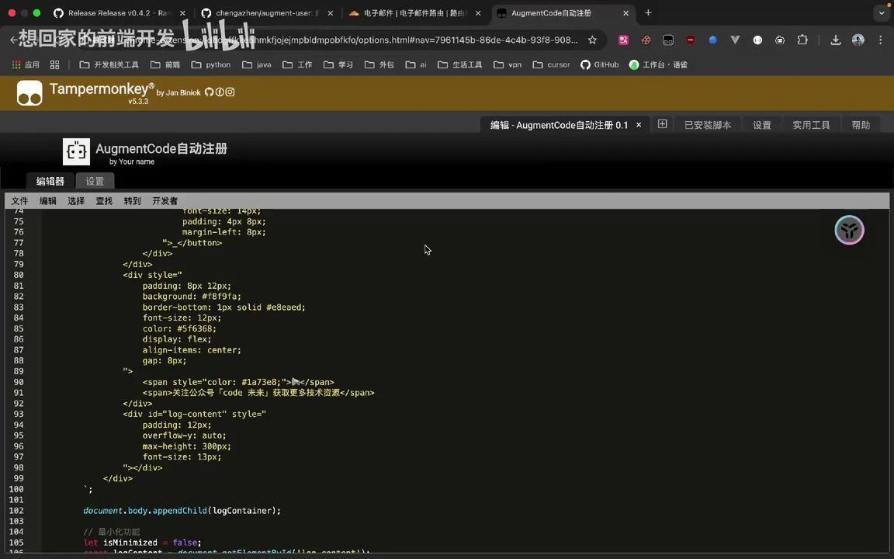Click code line 102 appendChild statement
The width and height of the screenshot is (894, 559).
pyautogui.click(x=182, y=511)
